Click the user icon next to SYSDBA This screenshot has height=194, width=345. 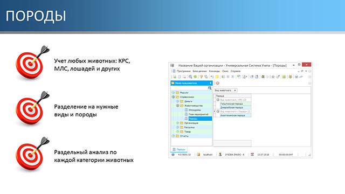pyautogui.click(x=220, y=155)
